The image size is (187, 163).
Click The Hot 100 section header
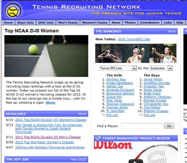click(x=46, y=159)
